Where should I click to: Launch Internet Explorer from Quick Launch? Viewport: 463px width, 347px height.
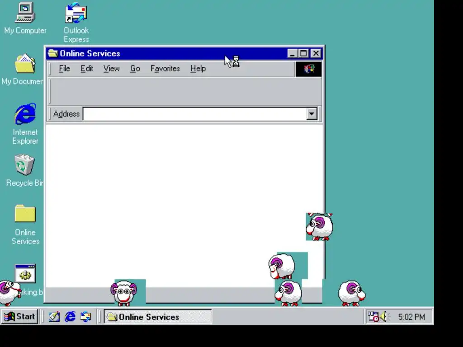(x=70, y=317)
